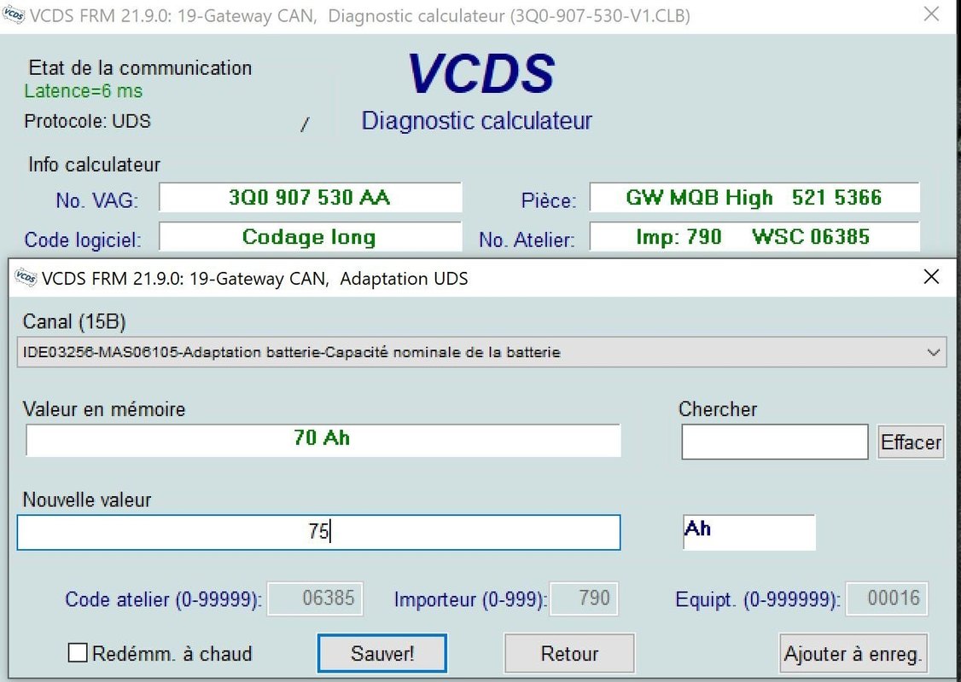Close the Adaptation UDS dialog

tap(931, 277)
